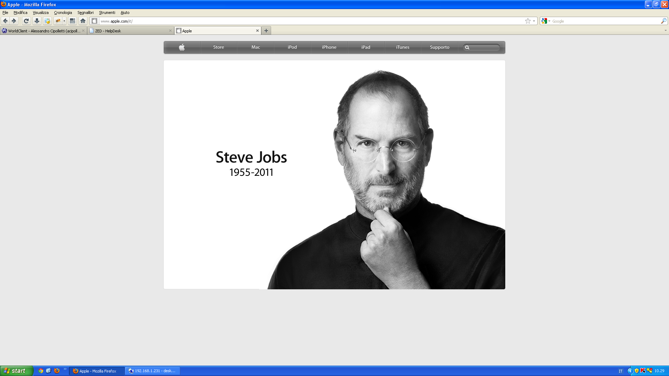This screenshot has width=669, height=376.
Task: Click the Home toolbar button
Action: 83,21
